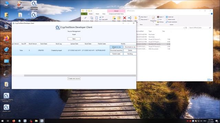Click History in Explorer ribbon
Viewport: 220px width, 123px height.
click(161, 22)
